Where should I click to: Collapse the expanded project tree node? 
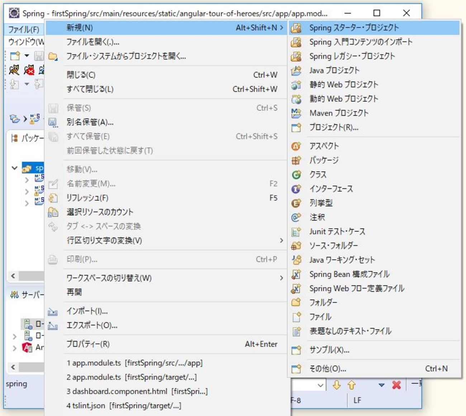15,168
